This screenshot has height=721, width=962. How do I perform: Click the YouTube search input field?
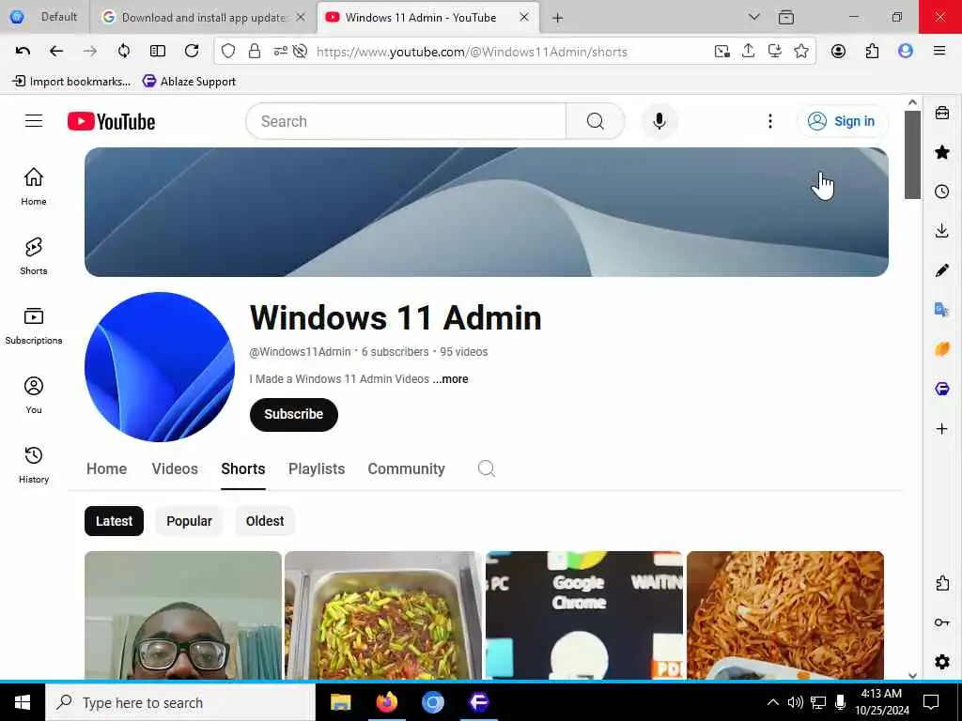(x=406, y=121)
